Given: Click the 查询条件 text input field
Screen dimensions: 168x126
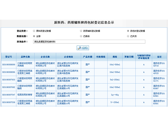Looking at the screenshot, I should pyautogui.click(x=89, y=41).
